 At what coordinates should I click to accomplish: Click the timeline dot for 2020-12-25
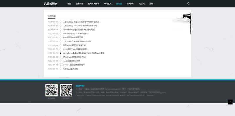61,33
